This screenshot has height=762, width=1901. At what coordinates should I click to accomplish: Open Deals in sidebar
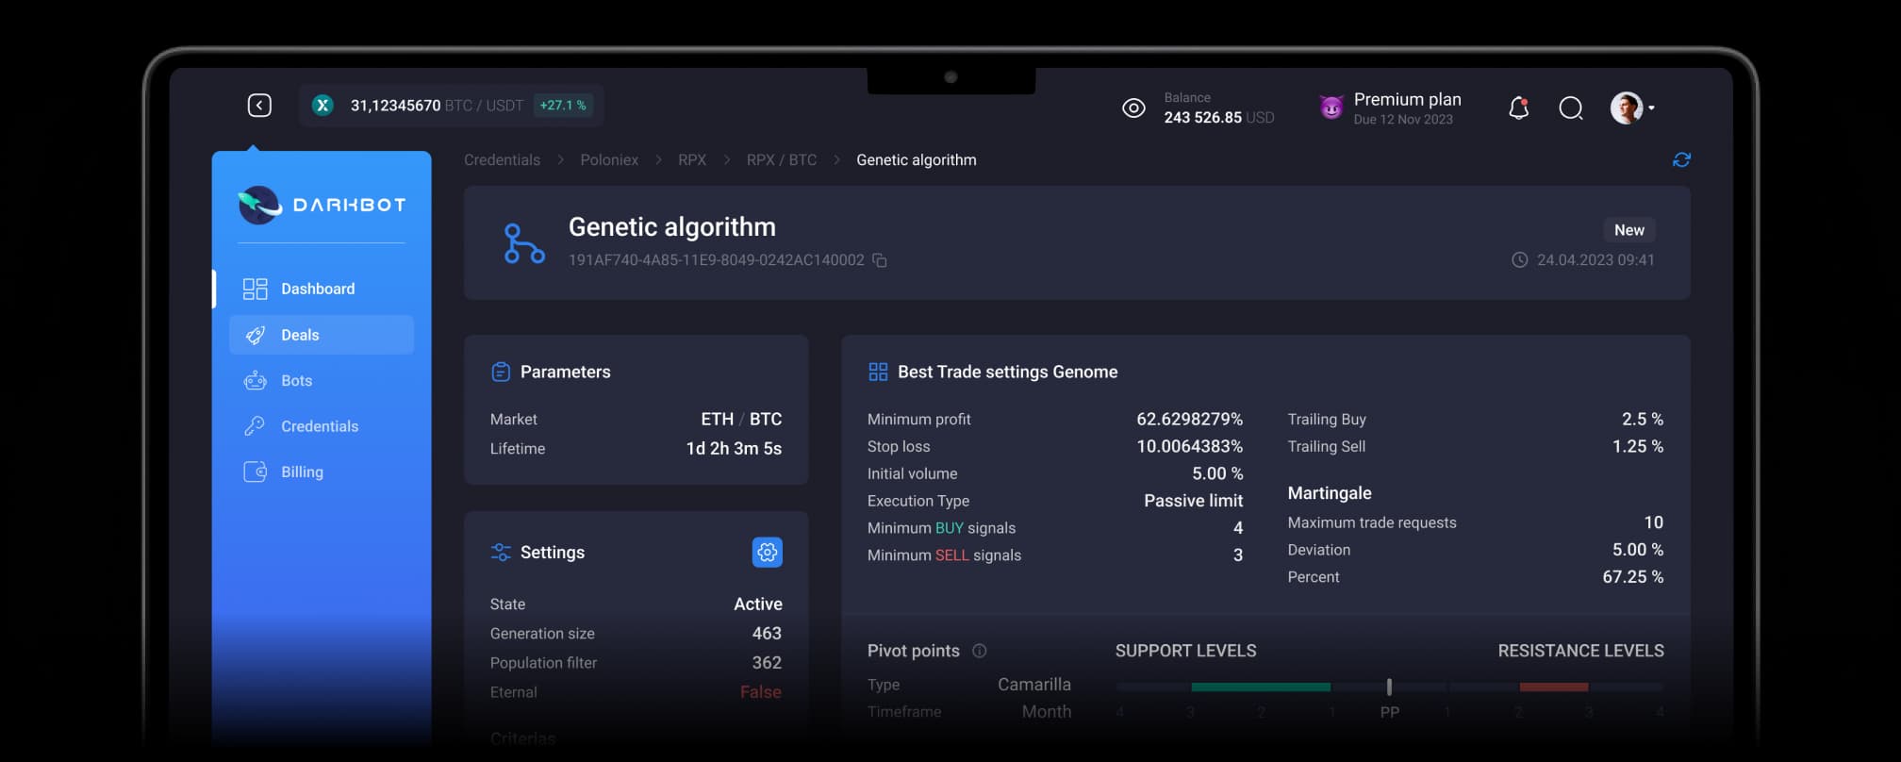[x=322, y=335]
